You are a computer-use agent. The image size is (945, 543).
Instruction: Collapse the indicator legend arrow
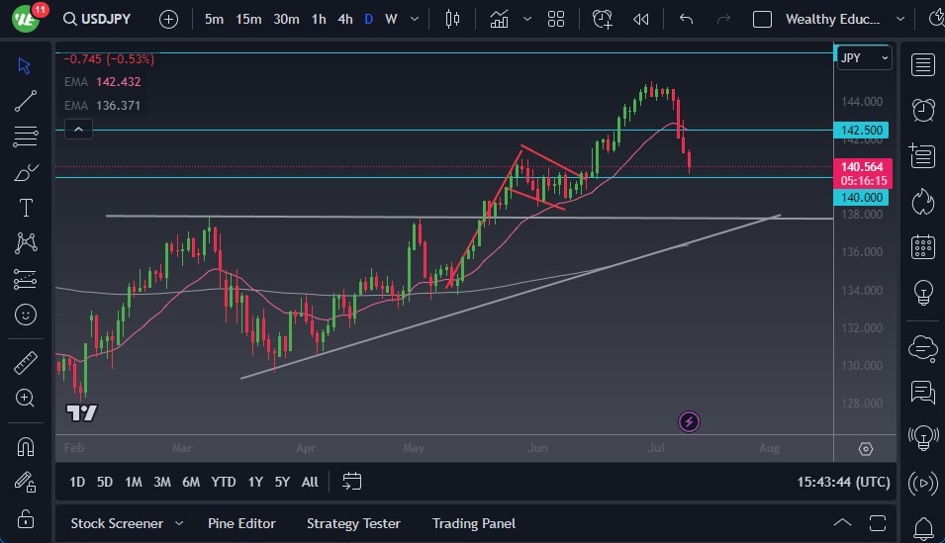click(x=78, y=128)
